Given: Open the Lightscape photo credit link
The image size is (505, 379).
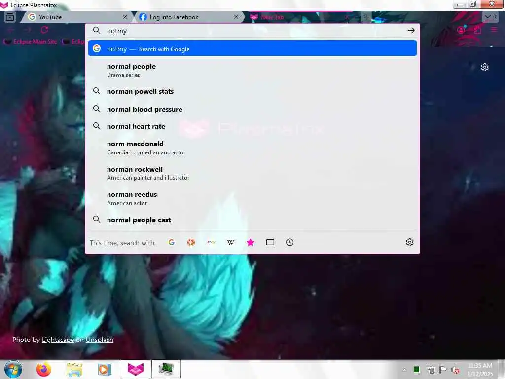Looking at the screenshot, I should [x=58, y=340].
